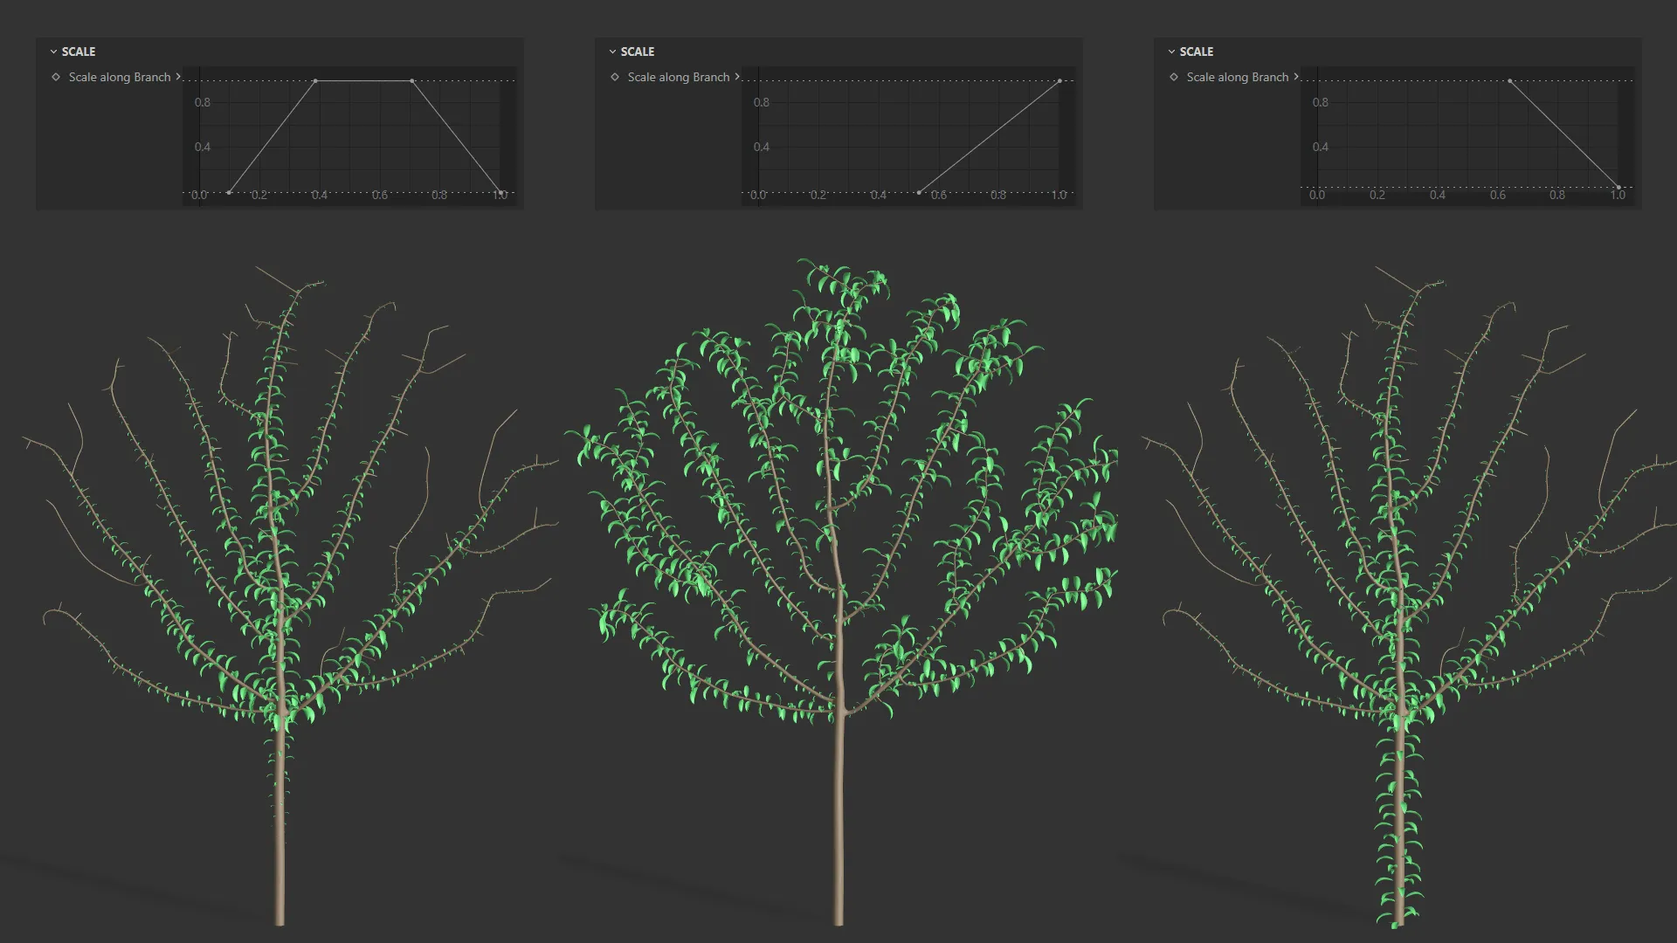Select the right curve's bottom point at 1.0
The width and height of the screenshot is (1677, 943).
(x=1618, y=187)
